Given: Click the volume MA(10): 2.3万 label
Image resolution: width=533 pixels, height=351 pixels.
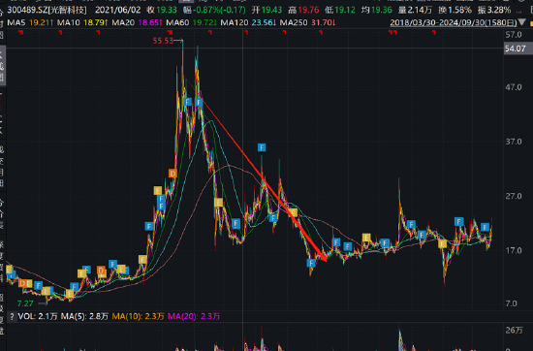Looking at the screenshot, I should (x=138, y=317).
